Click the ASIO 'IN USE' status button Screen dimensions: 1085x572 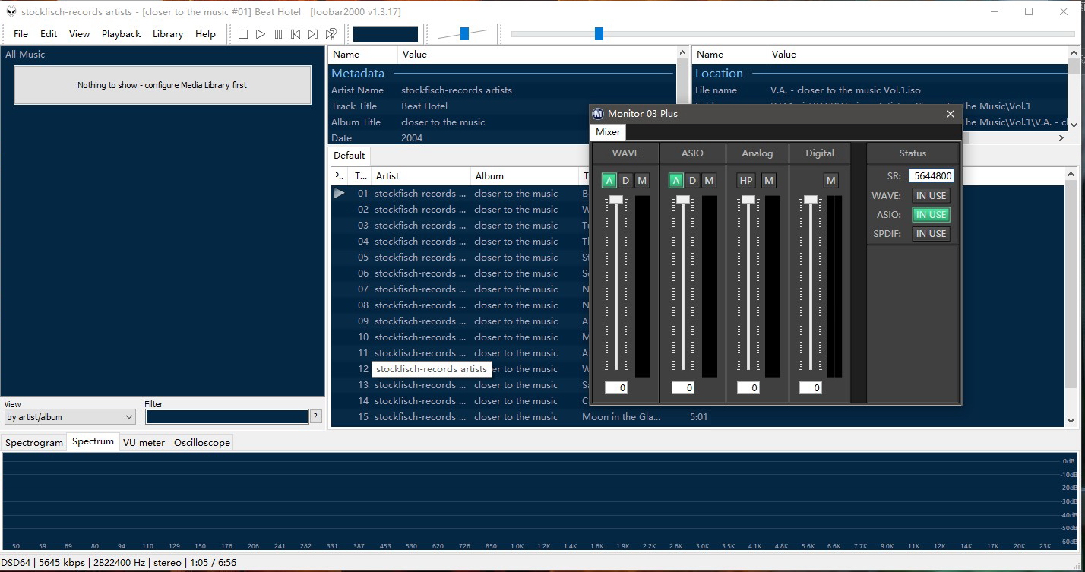coord(931,215)
